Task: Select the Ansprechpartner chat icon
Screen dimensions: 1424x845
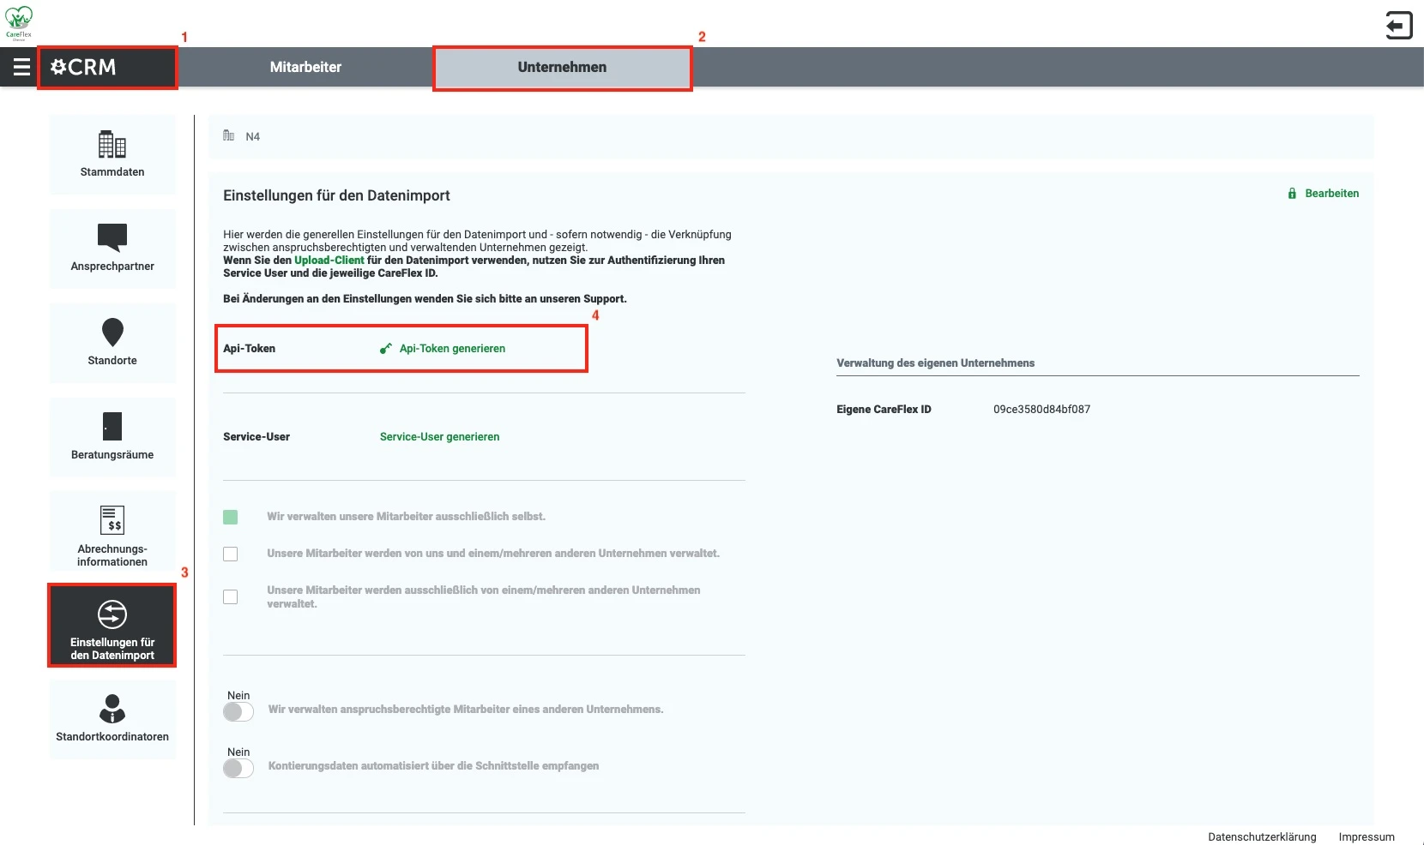Action: pyautogui.click(x=112, y=238)
